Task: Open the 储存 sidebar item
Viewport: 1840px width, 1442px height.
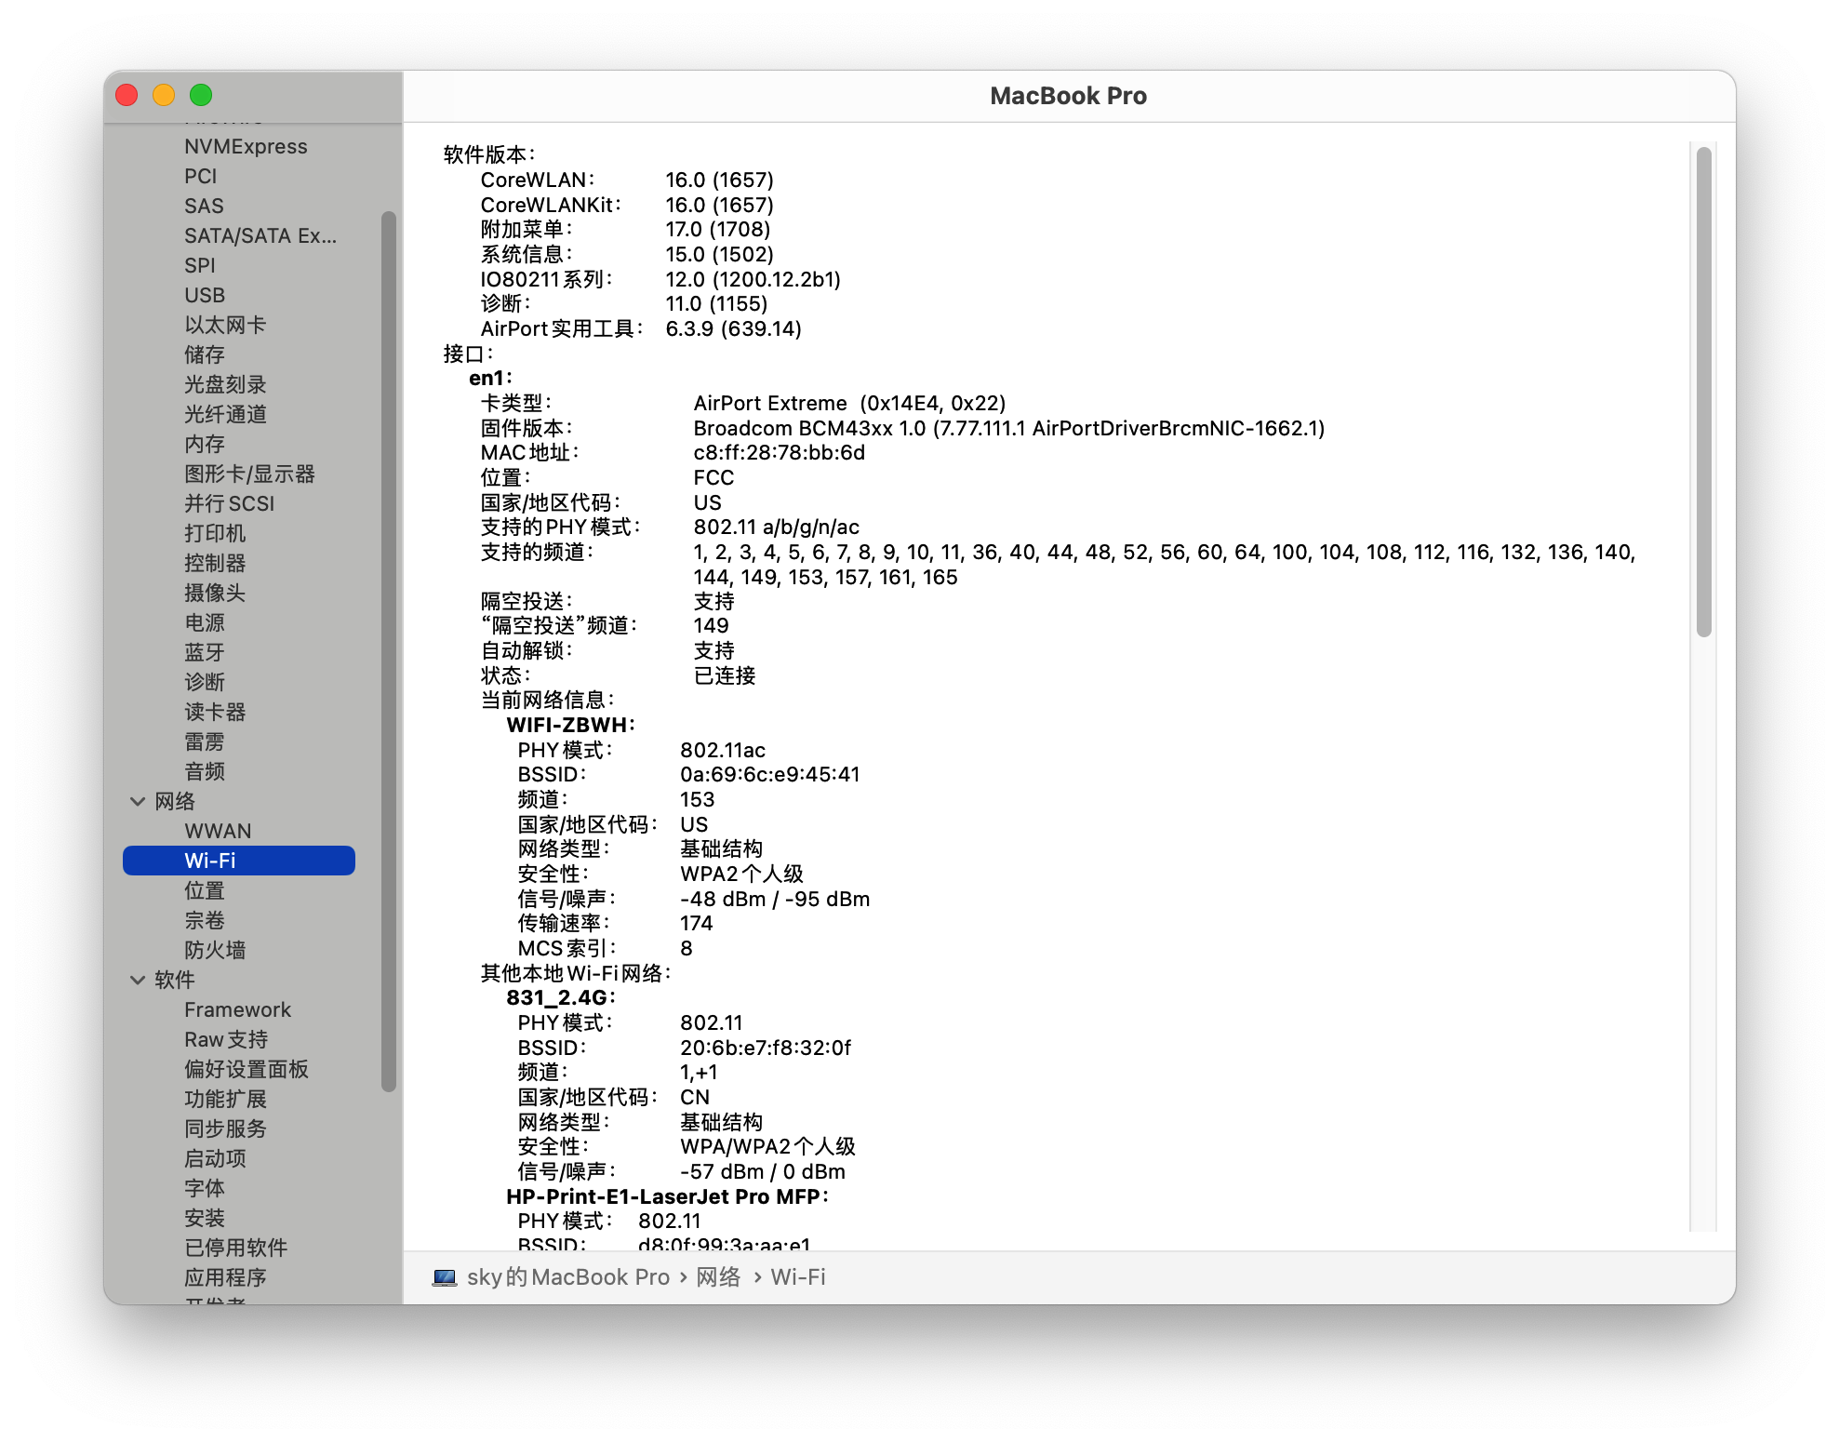Action: tap(205, 354)
